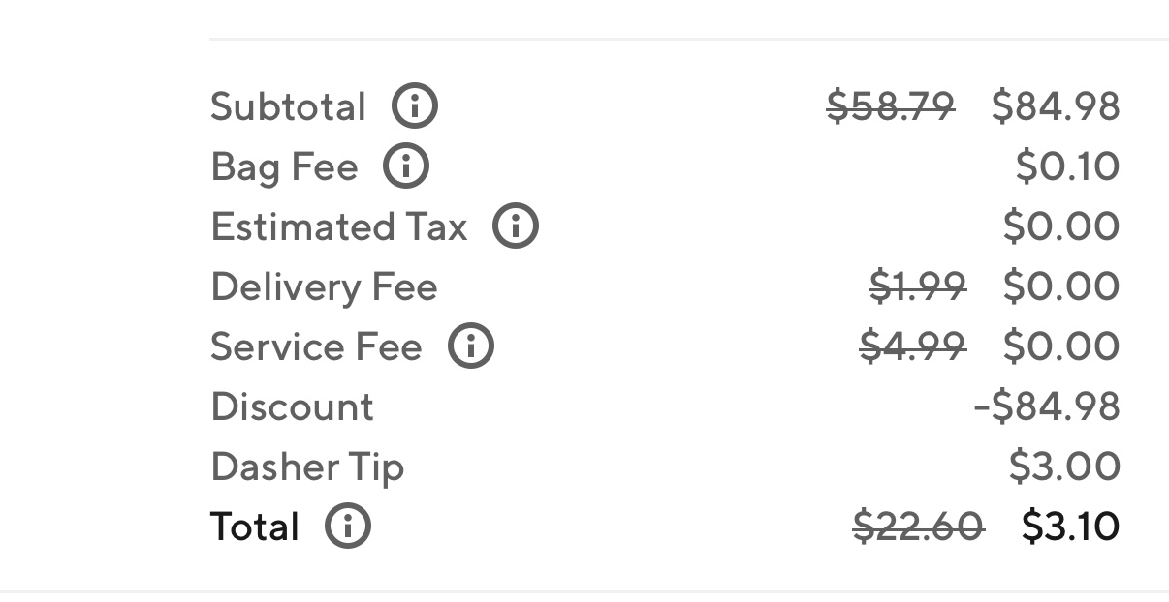The image size is (1169, 602).
Task: Click the Service Fee label
Action: pyautogui.click(x=316, y=346)
